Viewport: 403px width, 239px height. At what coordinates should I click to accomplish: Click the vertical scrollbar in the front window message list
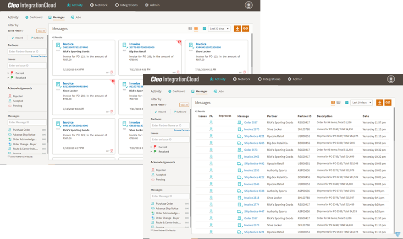click(x=394, y=124)
